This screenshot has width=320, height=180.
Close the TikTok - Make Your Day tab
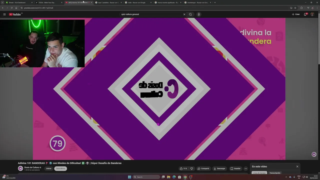tap(62, 2)
